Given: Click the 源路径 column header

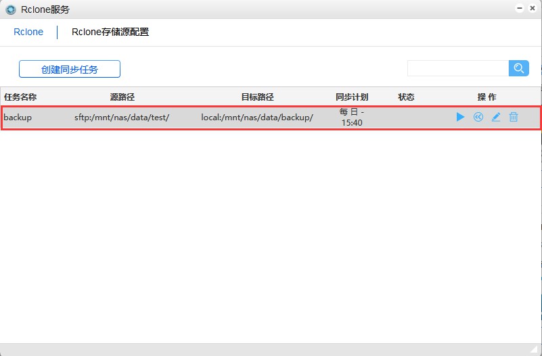Looking at the screenshot, I should click(x=122, y=97).
